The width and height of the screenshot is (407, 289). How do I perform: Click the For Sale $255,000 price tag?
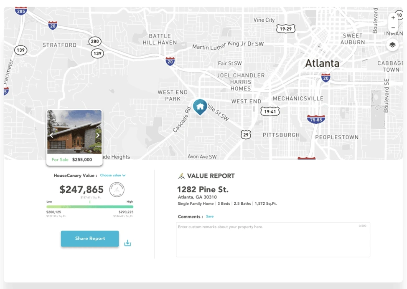point(74,159)
